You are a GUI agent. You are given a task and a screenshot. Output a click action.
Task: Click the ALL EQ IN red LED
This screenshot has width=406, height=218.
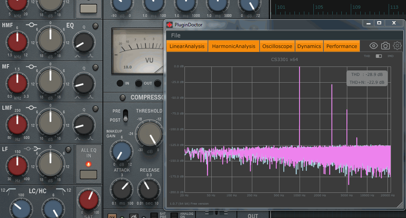click(x=88, y=164)
